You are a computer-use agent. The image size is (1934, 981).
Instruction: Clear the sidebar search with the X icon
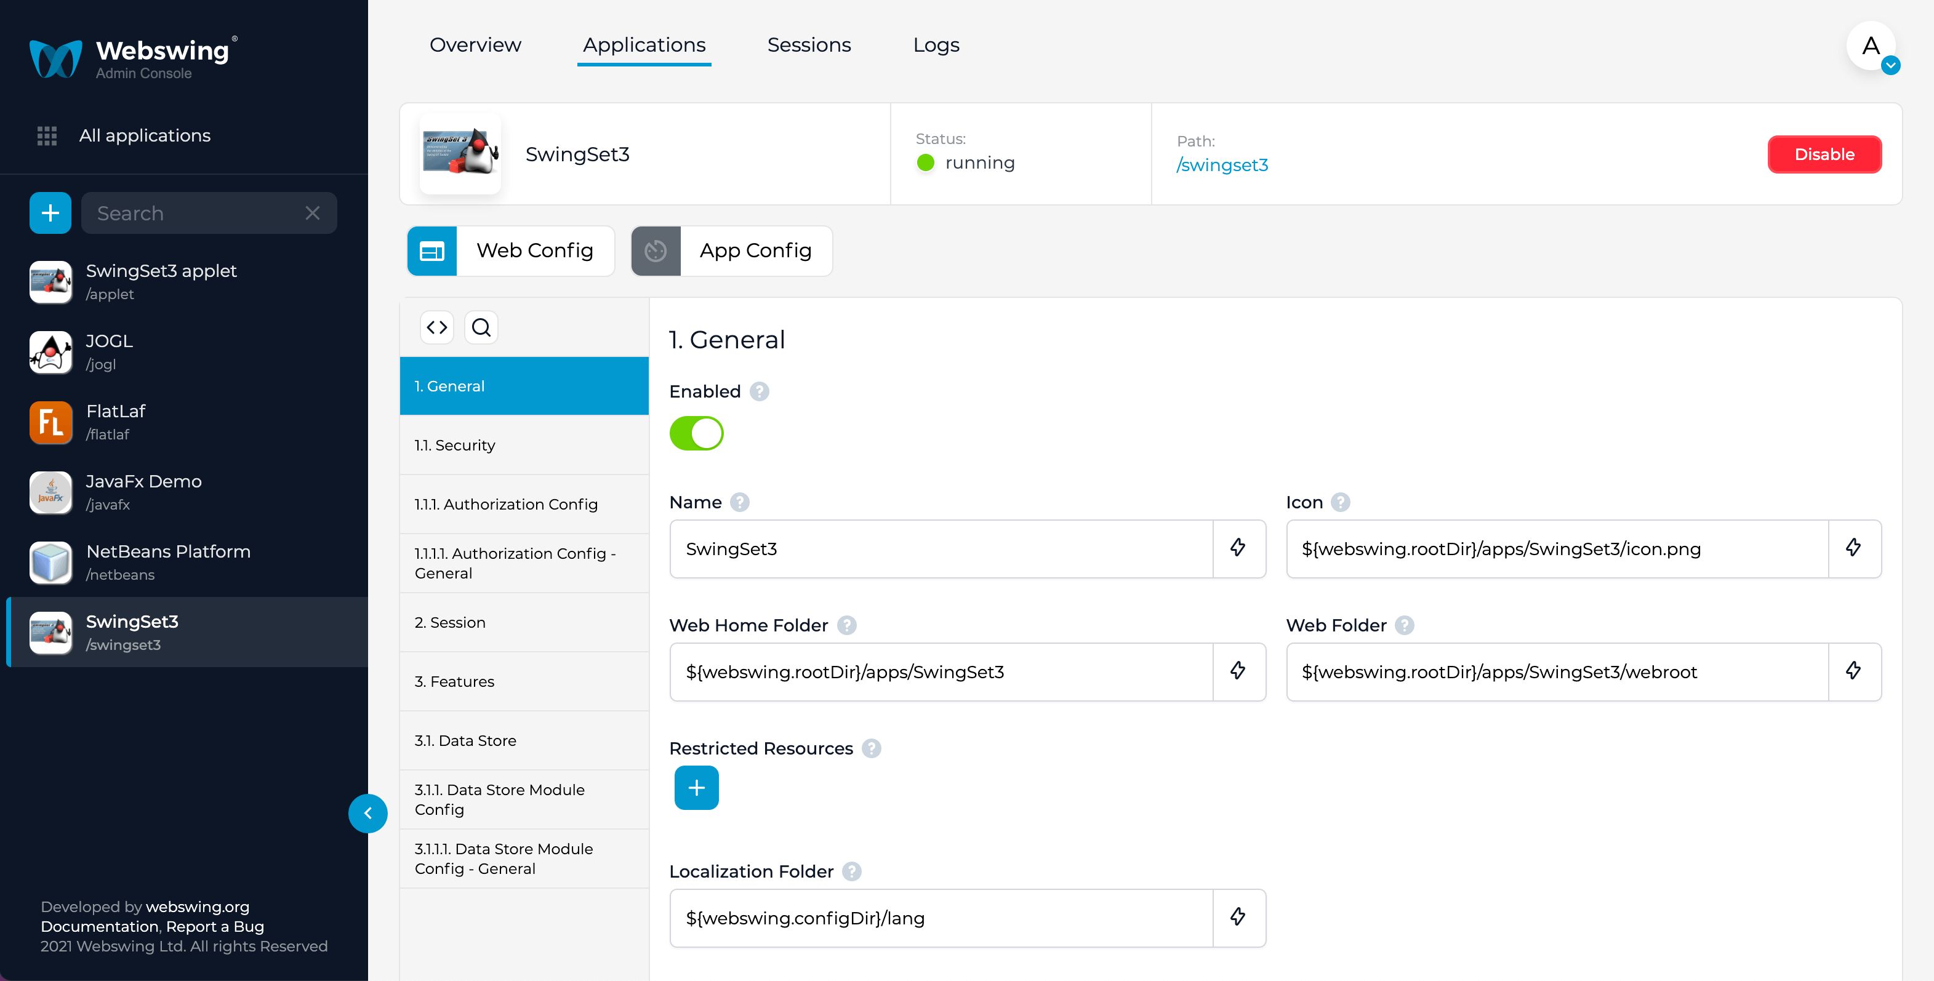coord(312,213)
